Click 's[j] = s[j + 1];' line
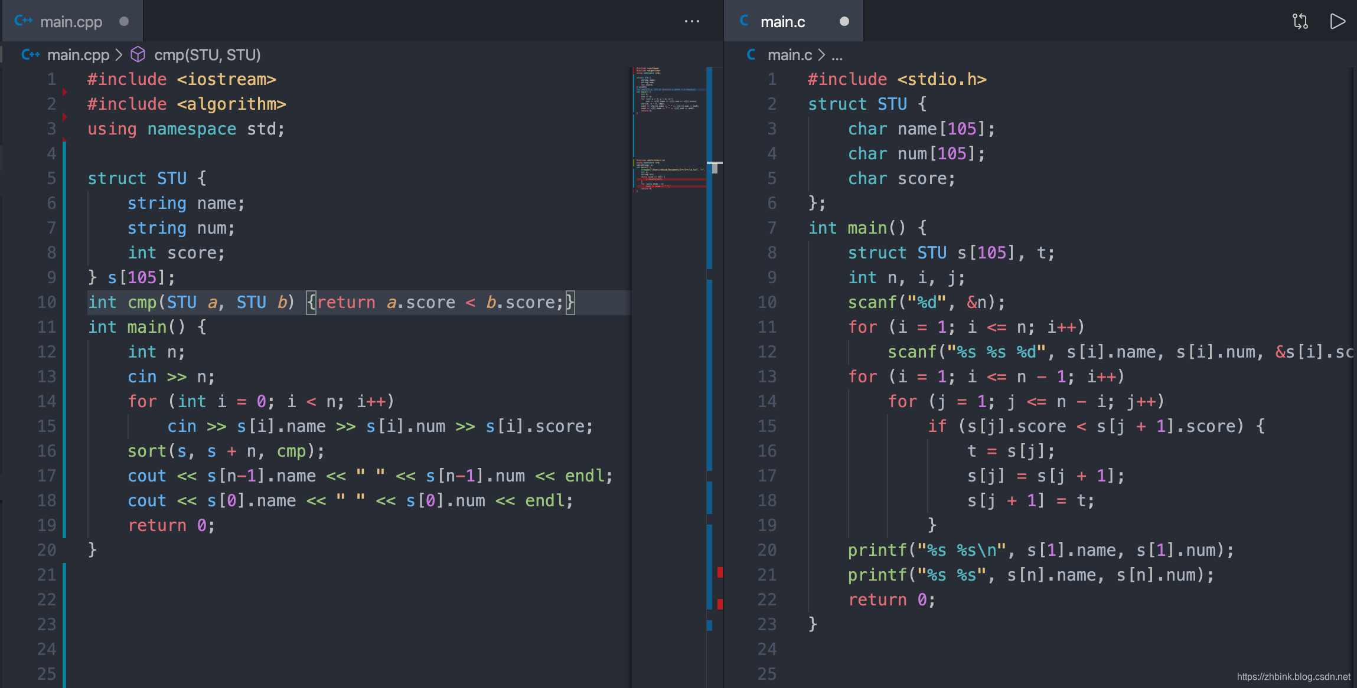Image resolution: width=1357 pixels, height=688 pixels. coord(1046,476)
